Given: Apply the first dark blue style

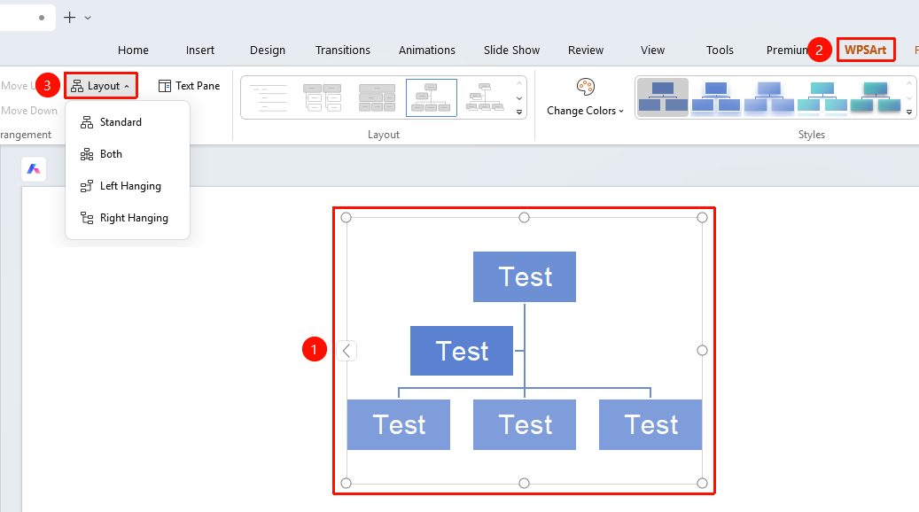Looking at the screenshot, I should click(663, 97).
